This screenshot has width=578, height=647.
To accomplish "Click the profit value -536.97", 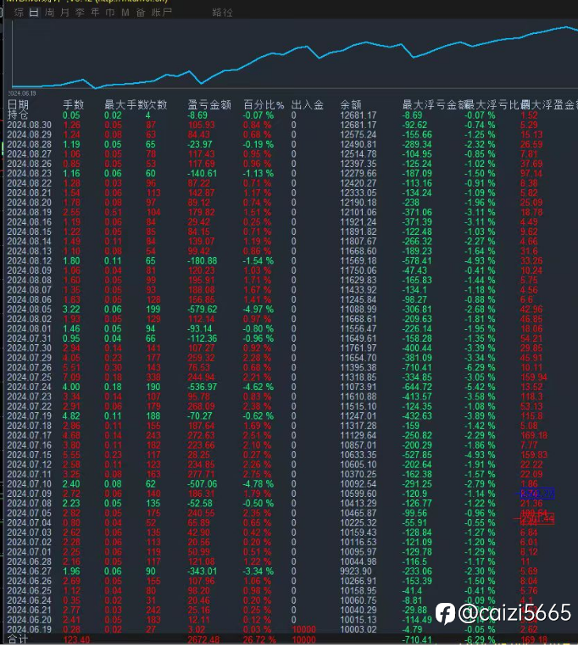I will point(202,387).
